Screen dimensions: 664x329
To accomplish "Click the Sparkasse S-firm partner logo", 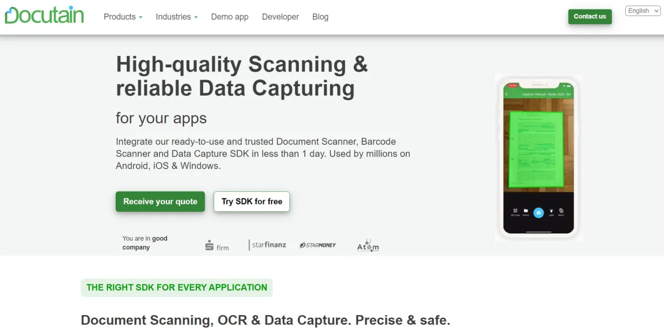I will point(217,245).
